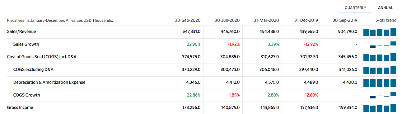
Task: Open the COGS excluding D&A trend chart
Action: click(x=380, y=70)
